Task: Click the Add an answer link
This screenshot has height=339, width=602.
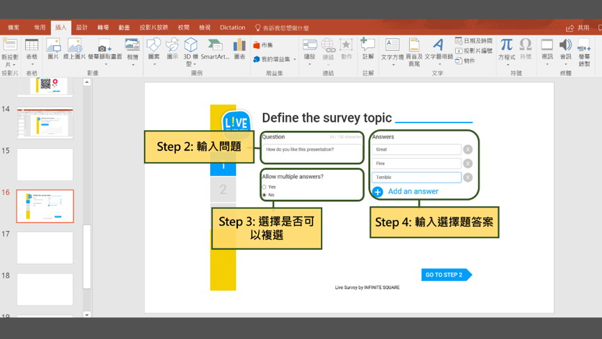Action: pos(413,191)
